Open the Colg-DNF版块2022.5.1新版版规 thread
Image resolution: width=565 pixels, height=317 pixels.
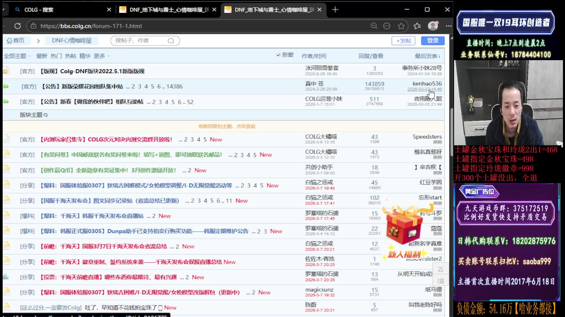click(92, 71)
